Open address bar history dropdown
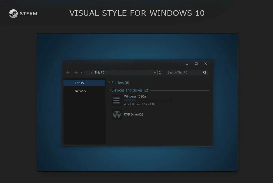 [x=155, y=73]
